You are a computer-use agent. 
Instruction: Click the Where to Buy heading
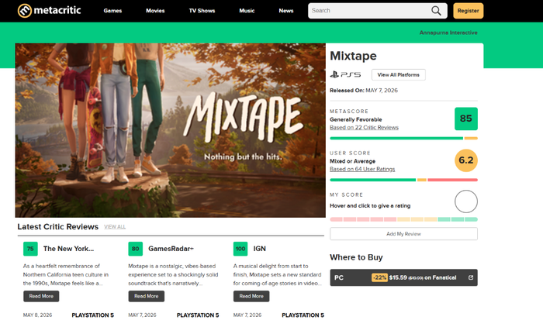point(356,257)
